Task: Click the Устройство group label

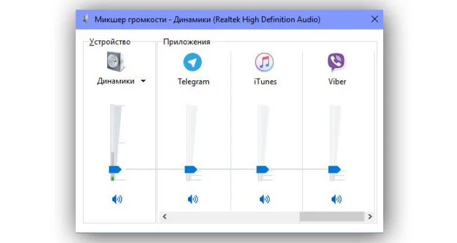Action: [x=109, y=42]
